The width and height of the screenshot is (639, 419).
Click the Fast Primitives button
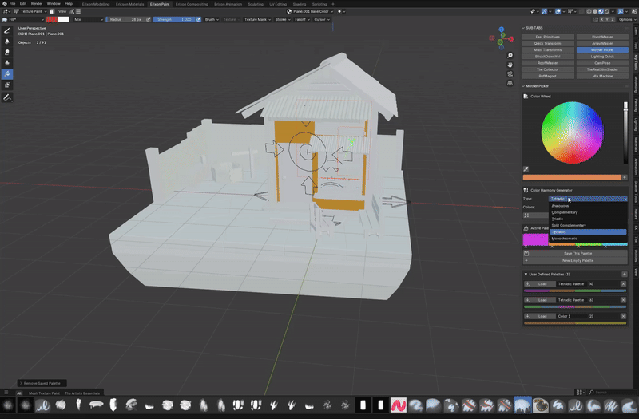click(x=548, y=37)
